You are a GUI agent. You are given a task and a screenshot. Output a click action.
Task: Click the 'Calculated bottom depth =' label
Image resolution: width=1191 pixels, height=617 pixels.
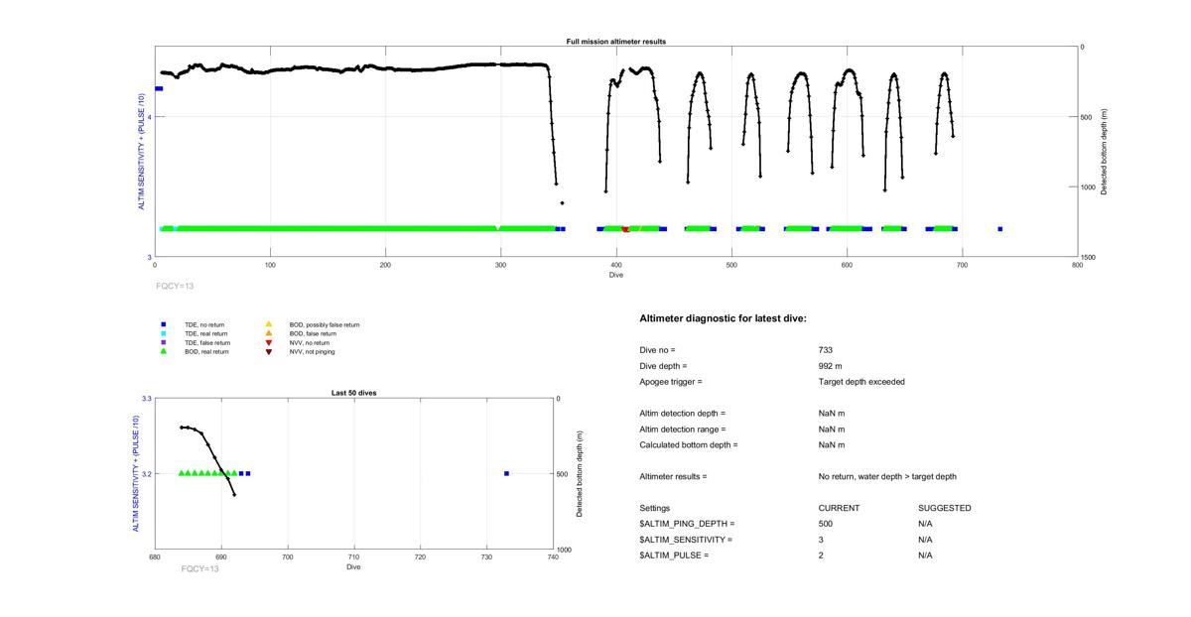(690, 445)
